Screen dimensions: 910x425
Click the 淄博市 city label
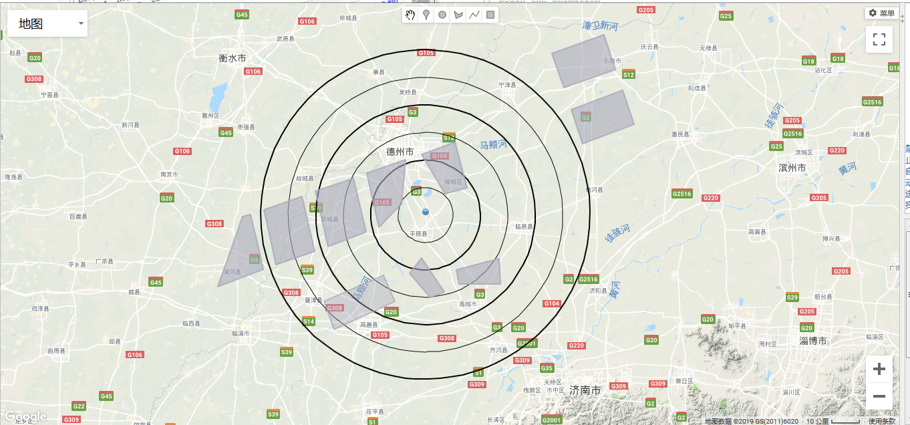click(x=813, y=341)
